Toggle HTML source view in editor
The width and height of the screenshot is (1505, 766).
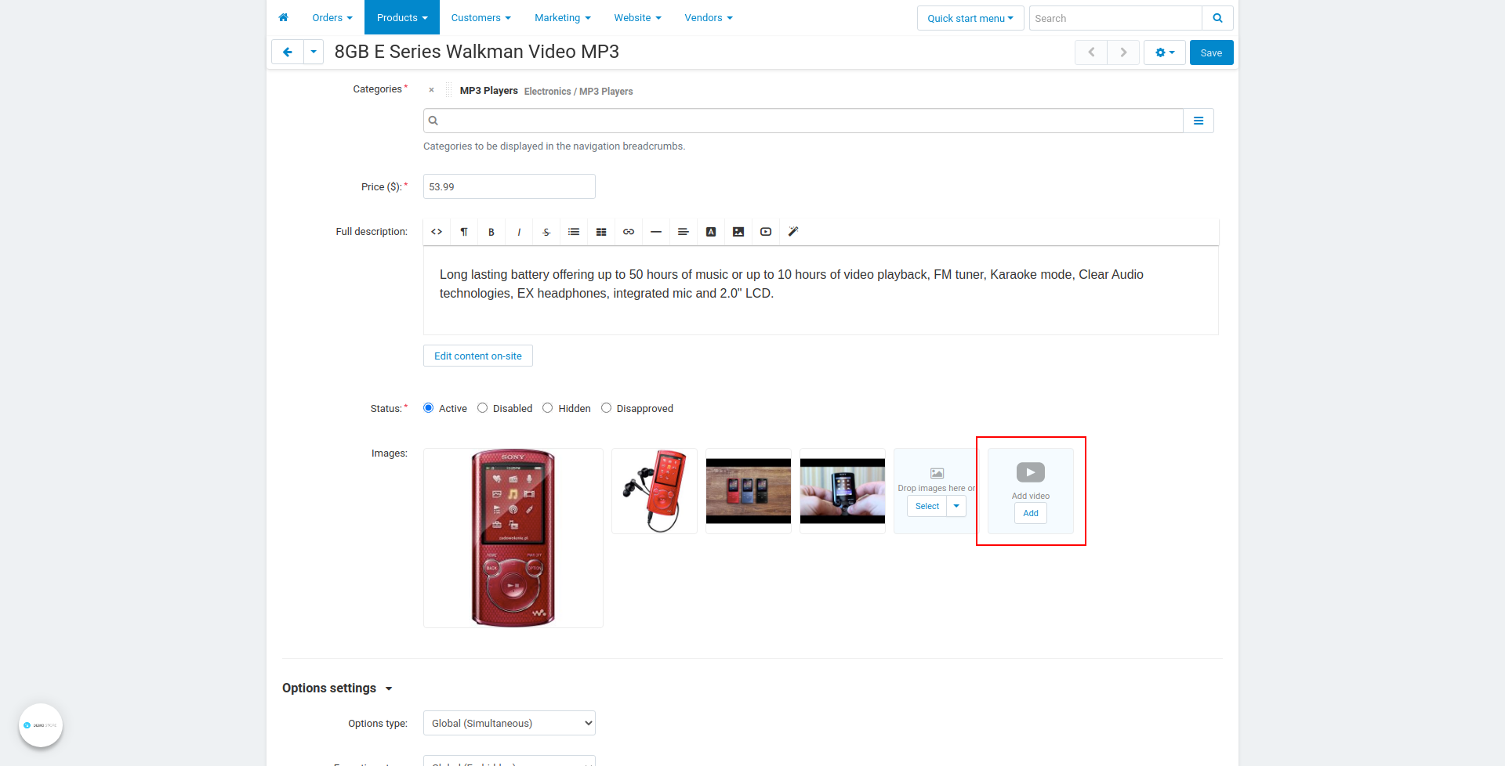click(437, 232)
